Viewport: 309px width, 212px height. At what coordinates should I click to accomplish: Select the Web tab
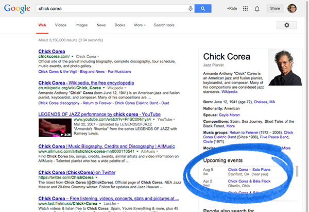click(42, 25)
